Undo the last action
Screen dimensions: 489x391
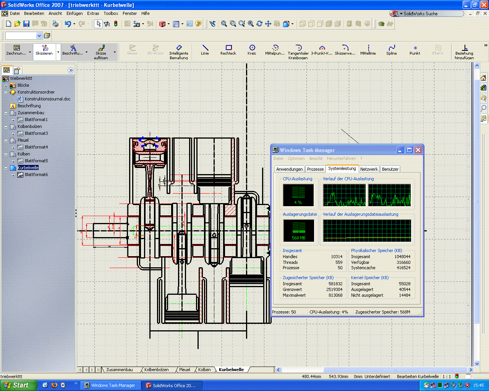click(x=68, y=24)
